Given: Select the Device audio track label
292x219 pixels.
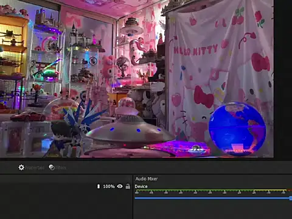Looking at the screenshot, I should coord(141,186).
